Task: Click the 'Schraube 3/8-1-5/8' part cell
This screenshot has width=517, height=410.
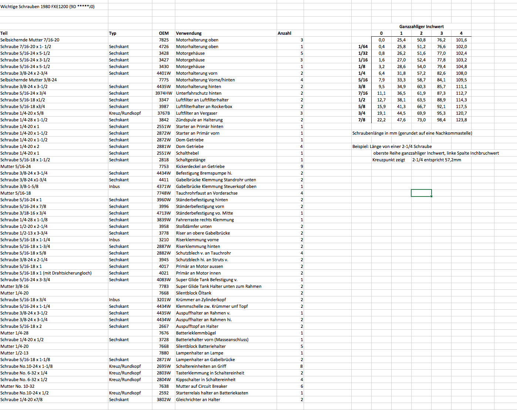Action: 19,186
